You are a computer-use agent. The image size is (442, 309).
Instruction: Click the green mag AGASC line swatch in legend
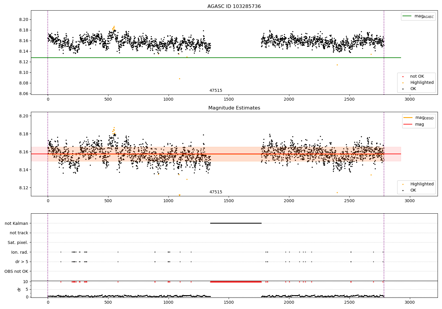click(x=407, y=16)
